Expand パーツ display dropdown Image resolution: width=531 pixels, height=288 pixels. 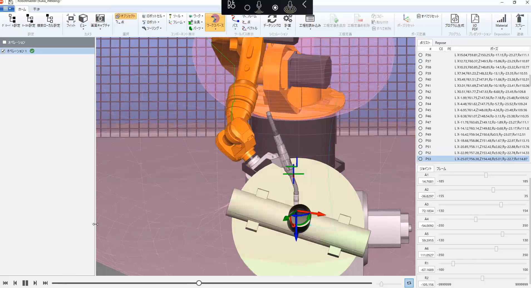(x=196, y=28)
